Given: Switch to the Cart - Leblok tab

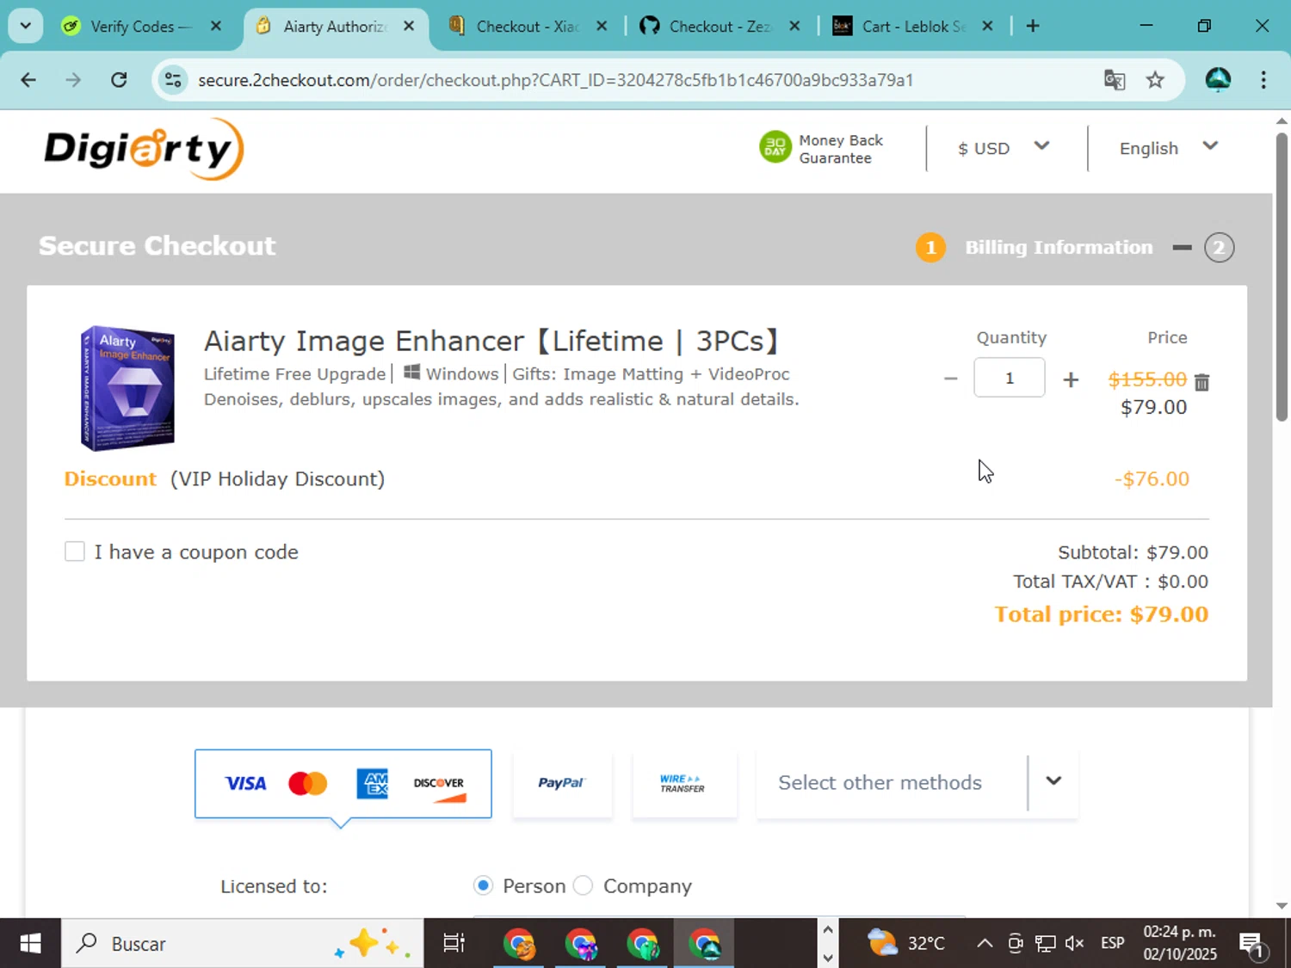Looking at the screenshot, I should point(912,27).
